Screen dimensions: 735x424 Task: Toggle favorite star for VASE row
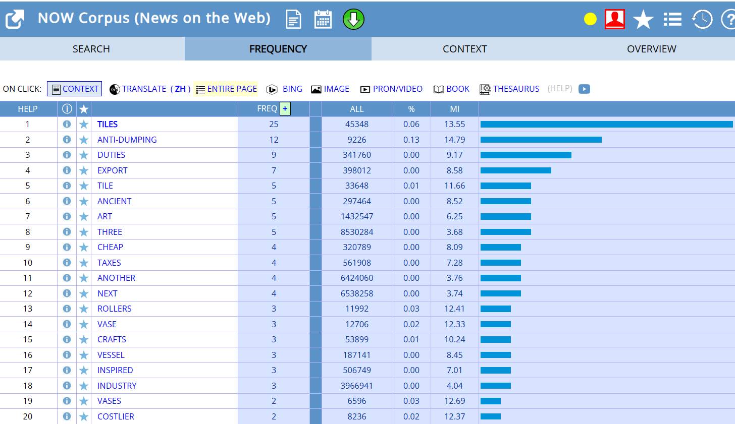click(x=84, y=324)
